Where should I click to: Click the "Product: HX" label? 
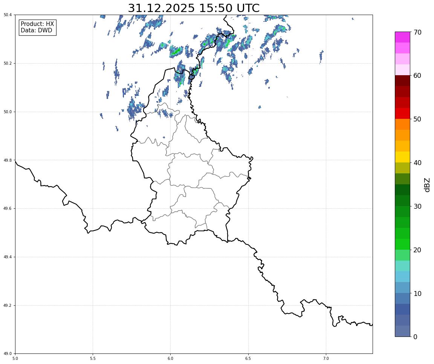[37, 24]
